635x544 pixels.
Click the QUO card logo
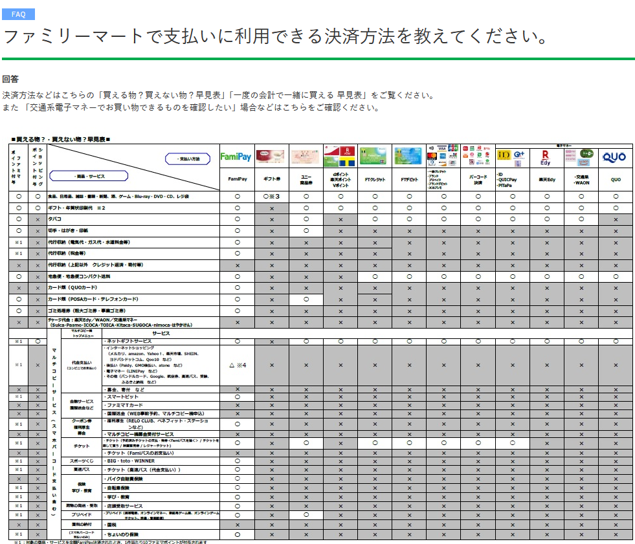click(x=614, y=157)
